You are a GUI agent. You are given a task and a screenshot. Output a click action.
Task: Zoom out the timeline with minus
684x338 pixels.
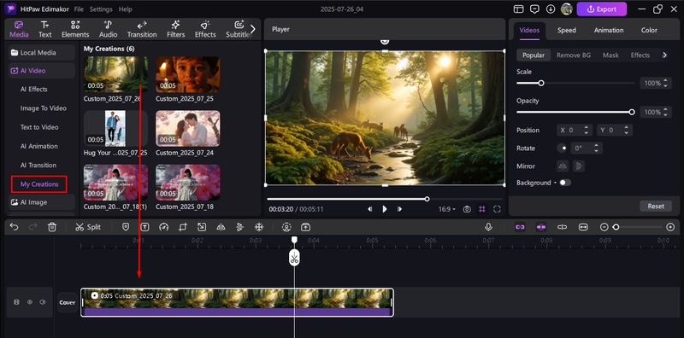pos(604,227)
